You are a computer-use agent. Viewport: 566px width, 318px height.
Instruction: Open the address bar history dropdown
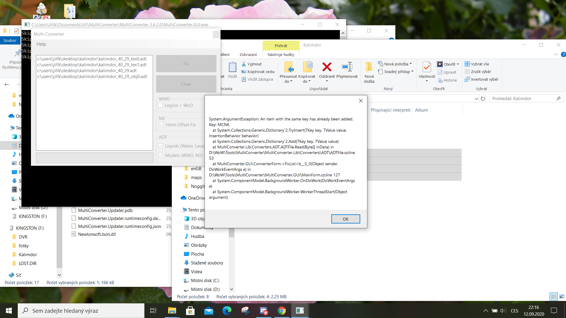click(x=476, y=99)
